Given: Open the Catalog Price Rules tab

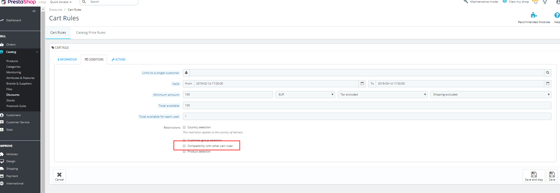Looking at the screenshot, I should 91,33.
